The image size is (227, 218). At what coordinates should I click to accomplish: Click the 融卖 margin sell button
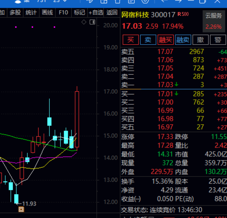pos(183,40)
